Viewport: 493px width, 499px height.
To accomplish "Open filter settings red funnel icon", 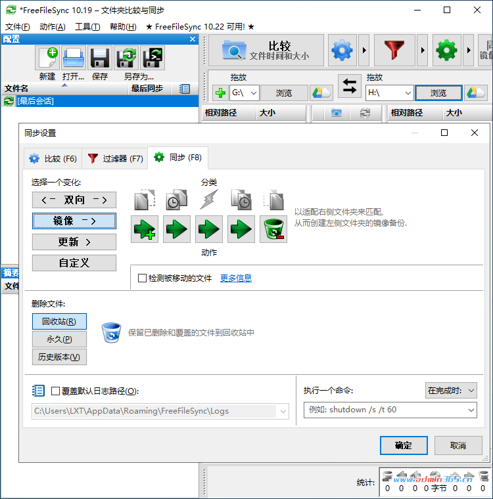I will point(394,51).
